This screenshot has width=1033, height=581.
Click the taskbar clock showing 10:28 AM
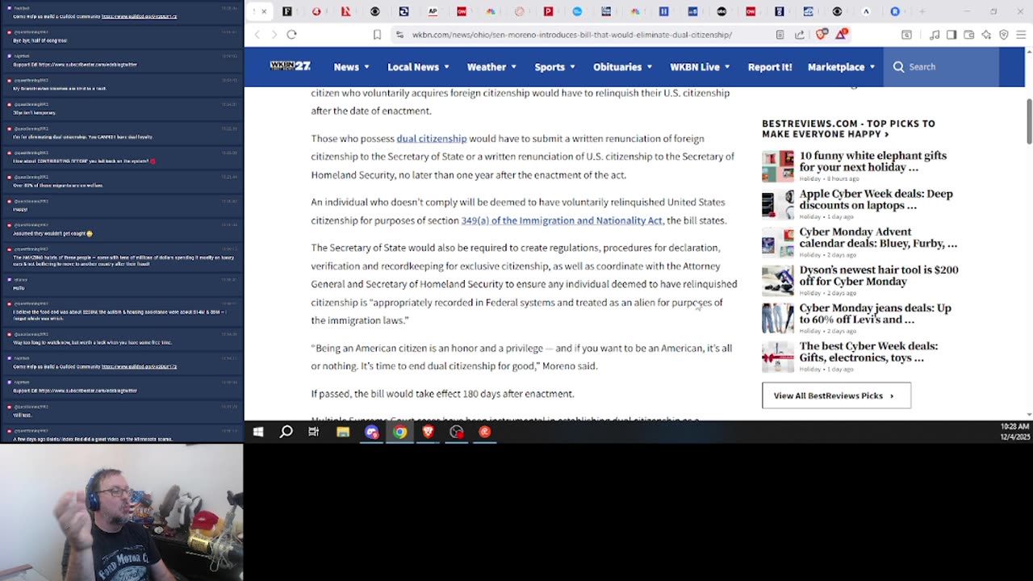(1014, 432)
